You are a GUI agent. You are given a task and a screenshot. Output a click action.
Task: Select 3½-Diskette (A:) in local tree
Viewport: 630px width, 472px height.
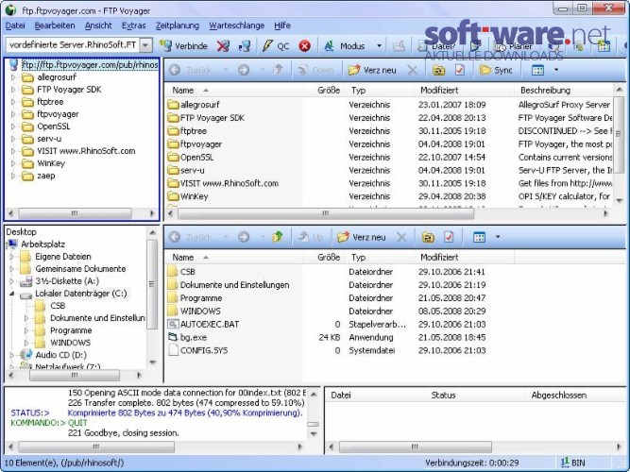(67, 281)
